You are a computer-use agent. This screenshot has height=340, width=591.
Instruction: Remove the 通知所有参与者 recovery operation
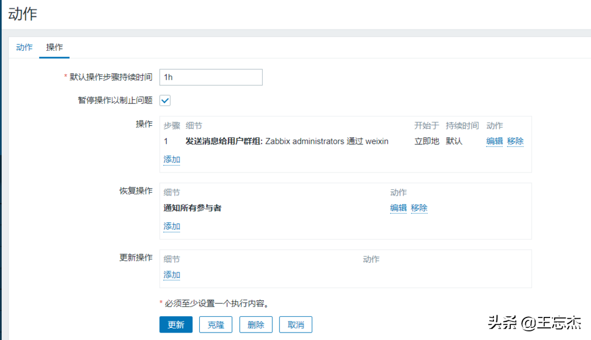[419, 208]
